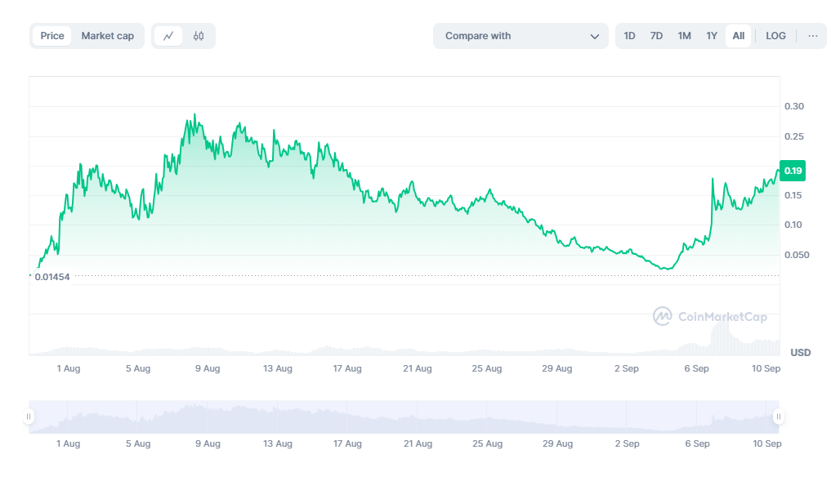Switch to candlestick chart view

199,36
